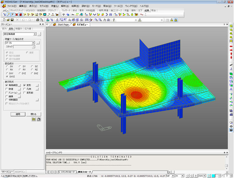This screenshot has height=178, width=234.
Task: Click the ellipsis button beside 切断面図
Action: 37,100
